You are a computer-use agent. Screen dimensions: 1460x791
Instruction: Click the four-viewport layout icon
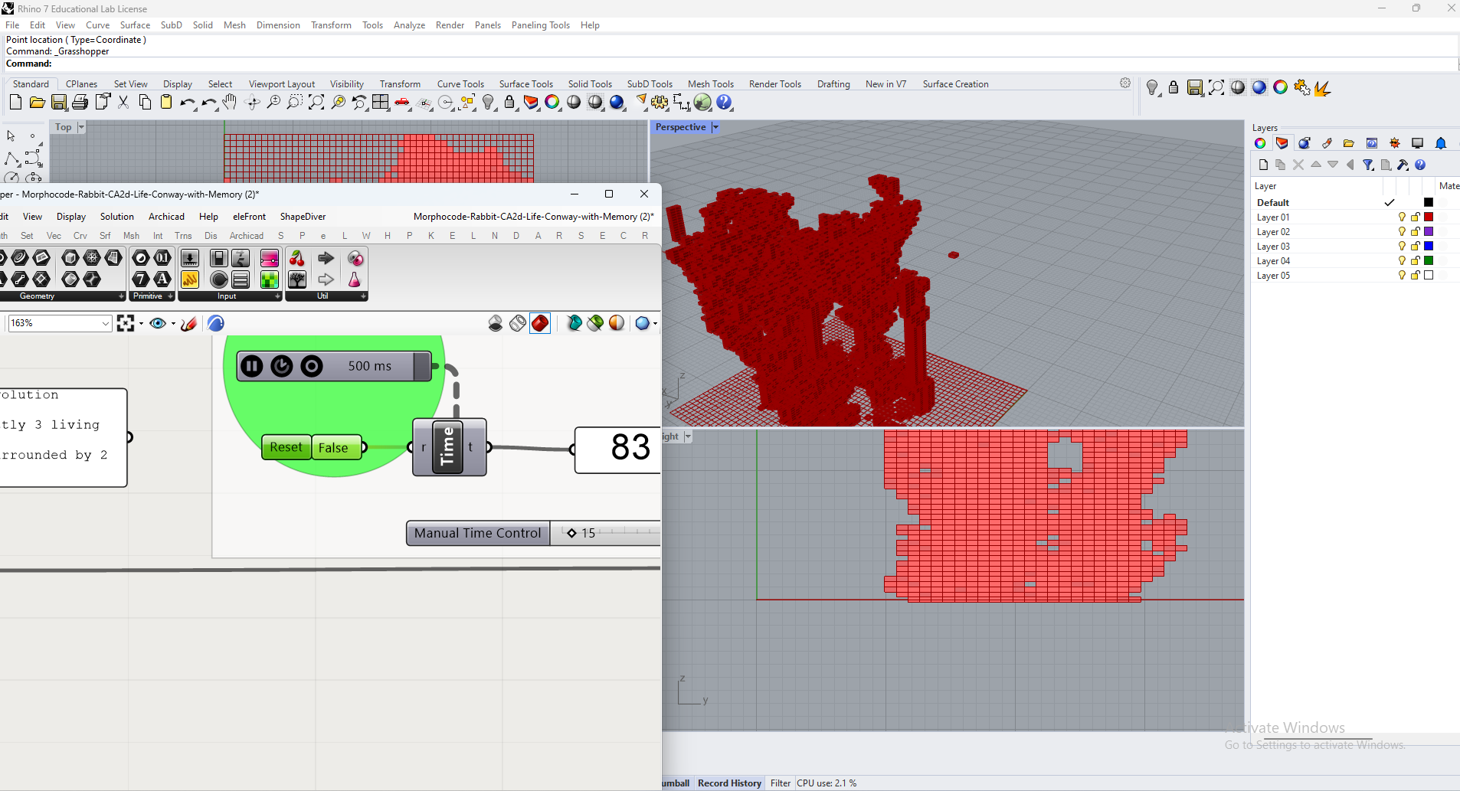tap(381, 102)
